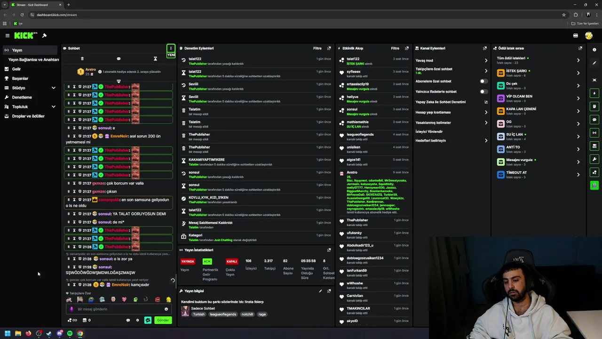Viewport: 602px width, 339px height.
Task: Click the Kick logo
Action: [x=25, y=36]
